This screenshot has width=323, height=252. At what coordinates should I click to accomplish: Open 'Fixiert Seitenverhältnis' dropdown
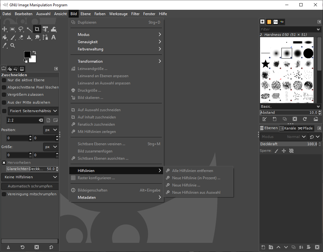coord(33,111)
